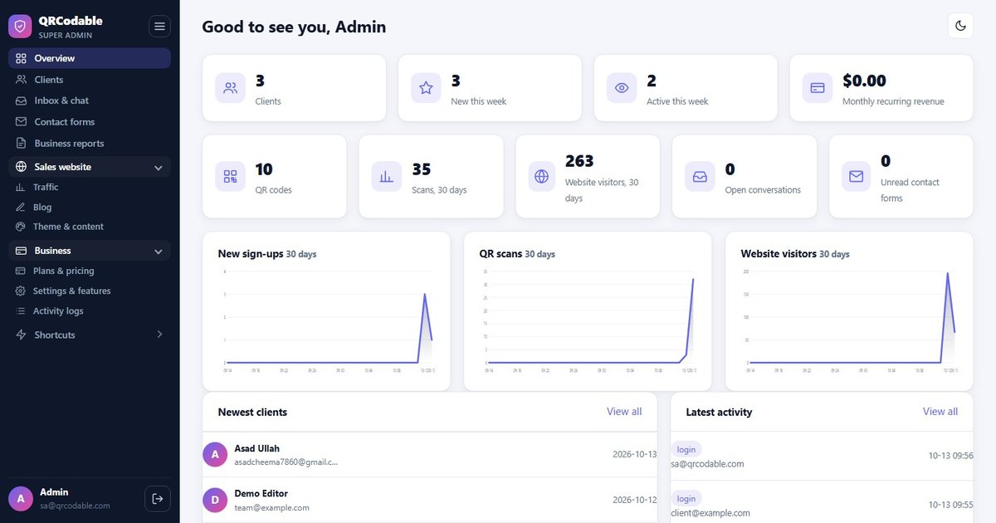Open Settings & features via its gear icon

point(21,291)
